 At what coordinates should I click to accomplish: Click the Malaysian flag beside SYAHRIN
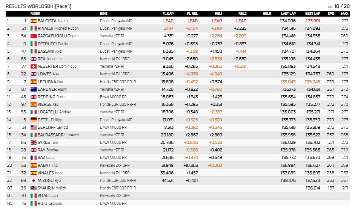tap(34, 188)
